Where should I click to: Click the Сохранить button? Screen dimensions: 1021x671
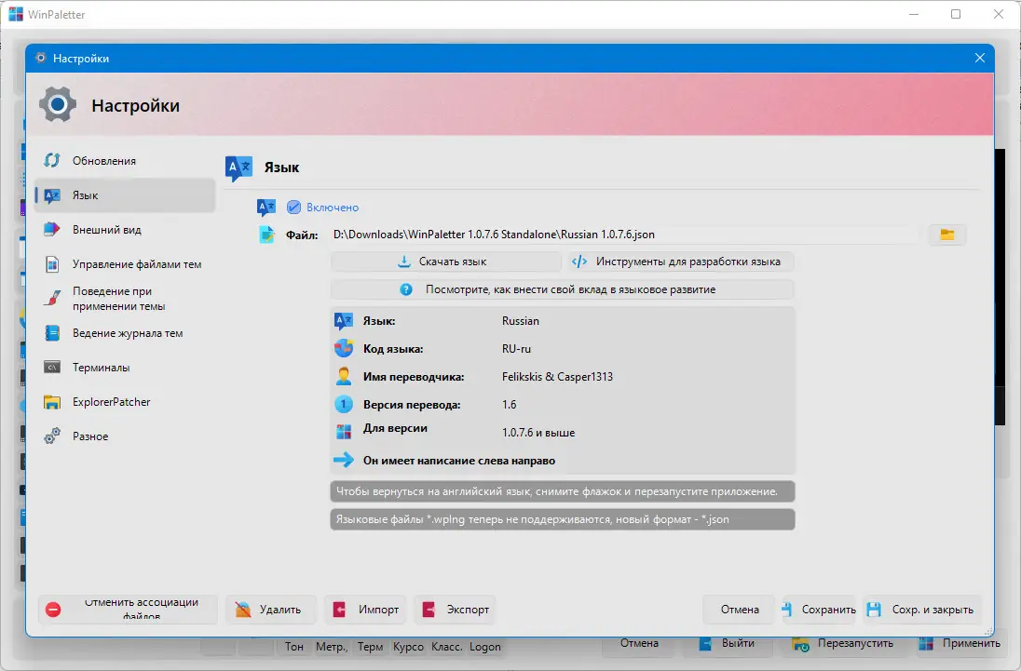[x=819, y=610]
